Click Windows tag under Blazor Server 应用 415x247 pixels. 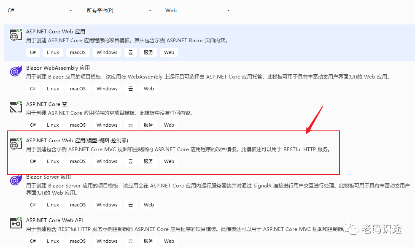[x=107, y=205]
